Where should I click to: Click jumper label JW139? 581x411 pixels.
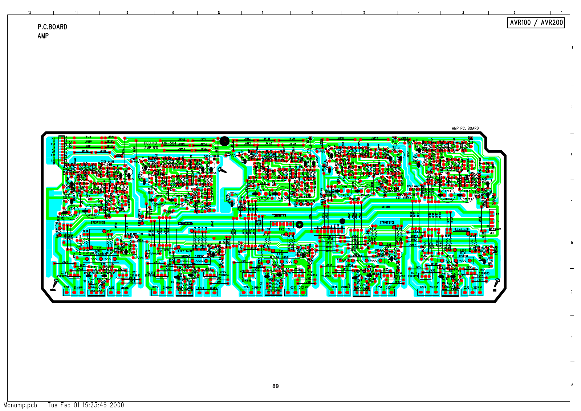click(88, 137)
